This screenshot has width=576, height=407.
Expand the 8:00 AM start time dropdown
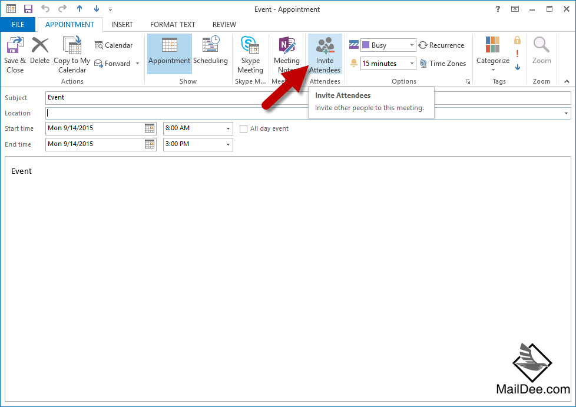click(x=228, y=128)
